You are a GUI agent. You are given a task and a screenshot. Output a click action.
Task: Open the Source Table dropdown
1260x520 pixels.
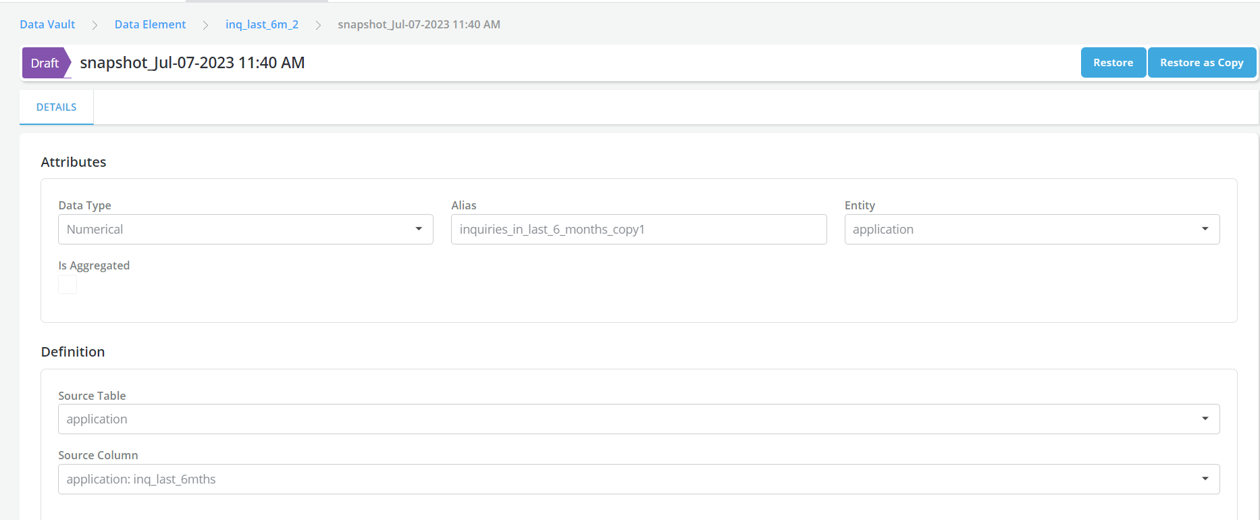[x=638, y=419]
